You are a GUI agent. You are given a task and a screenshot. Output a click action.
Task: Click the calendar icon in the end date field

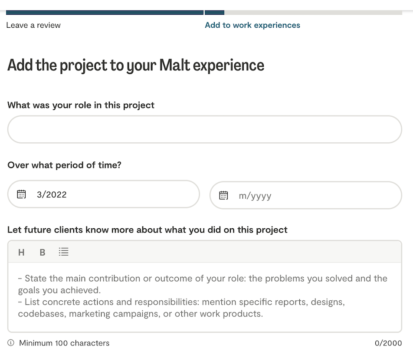223,195
